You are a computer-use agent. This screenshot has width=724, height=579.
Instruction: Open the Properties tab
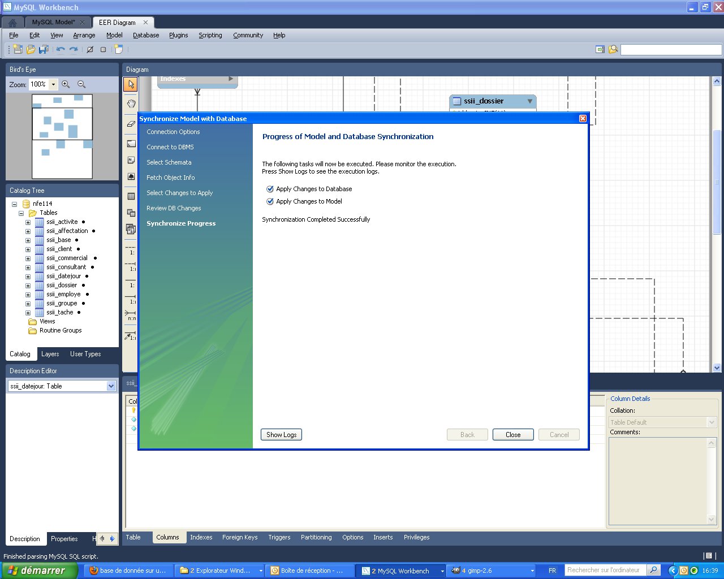click(64, 539)
